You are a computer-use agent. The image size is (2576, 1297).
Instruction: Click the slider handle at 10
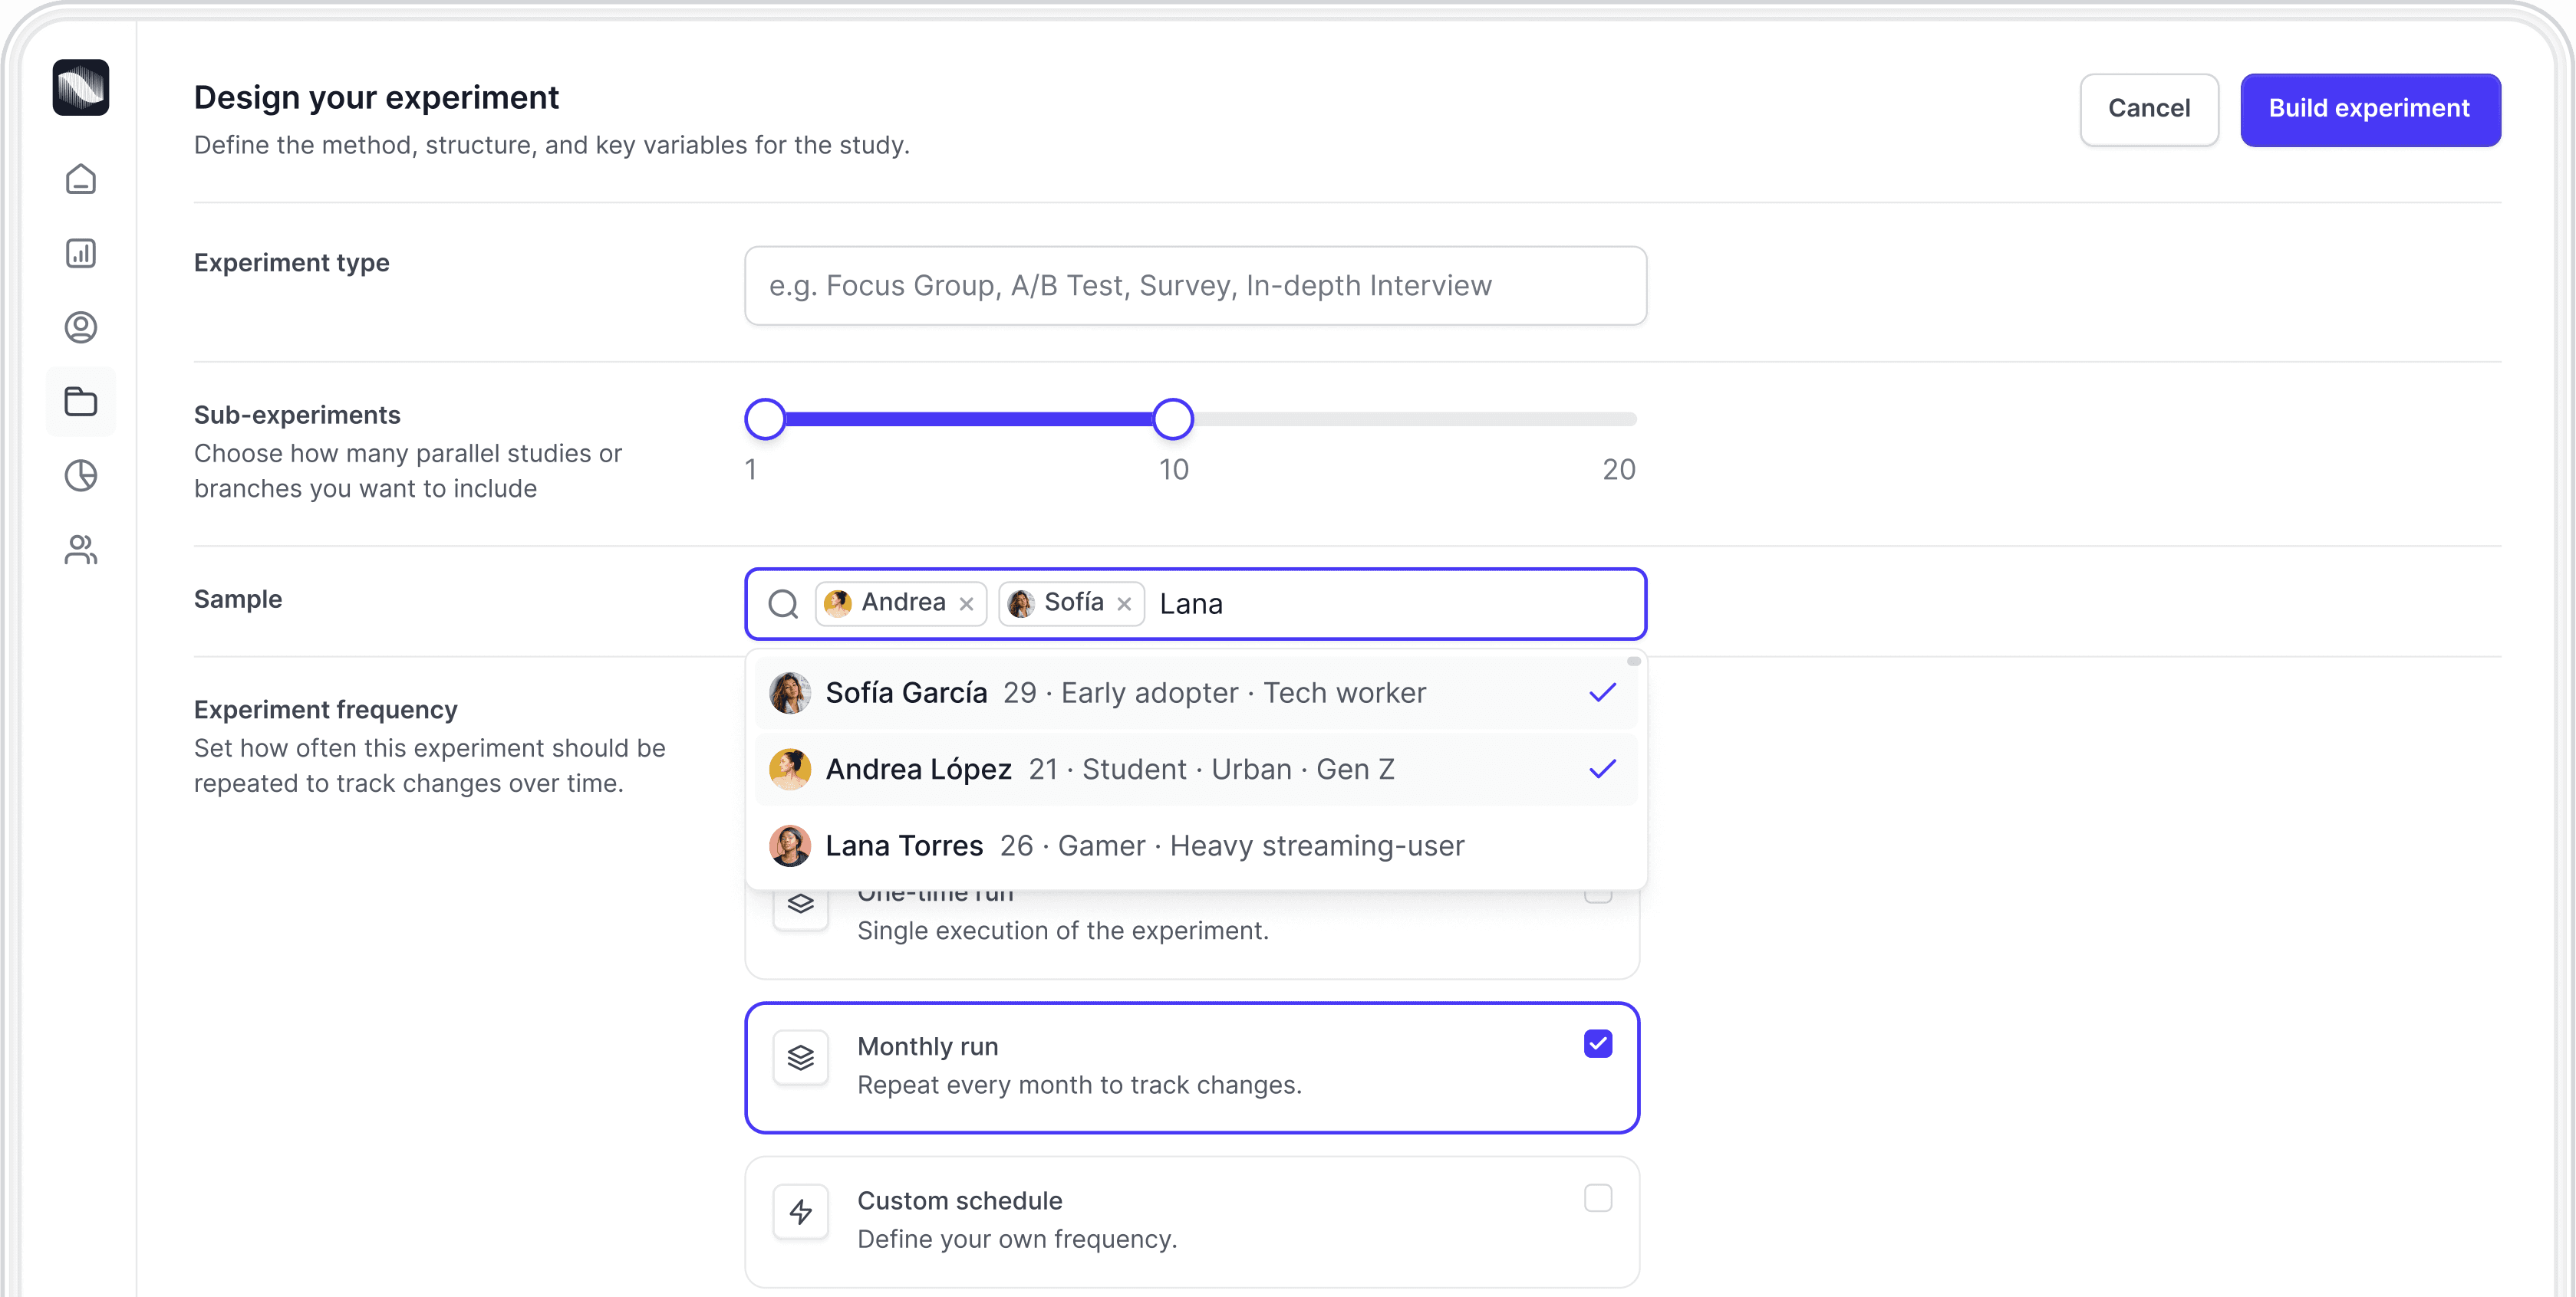click(x=1172, y=419)
